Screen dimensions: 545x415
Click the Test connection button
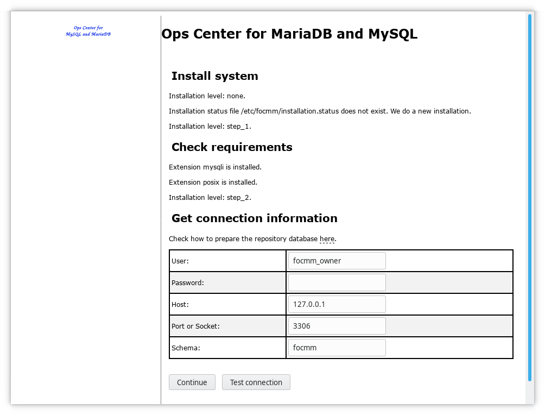[x=256, y=382]
